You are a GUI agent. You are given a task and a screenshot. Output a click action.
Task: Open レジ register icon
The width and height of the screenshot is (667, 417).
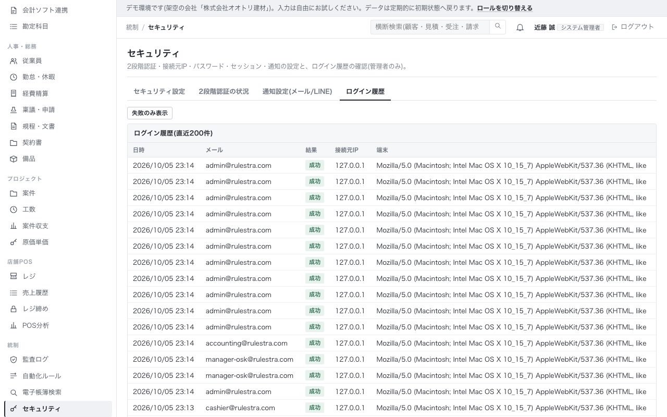[14, 276]
